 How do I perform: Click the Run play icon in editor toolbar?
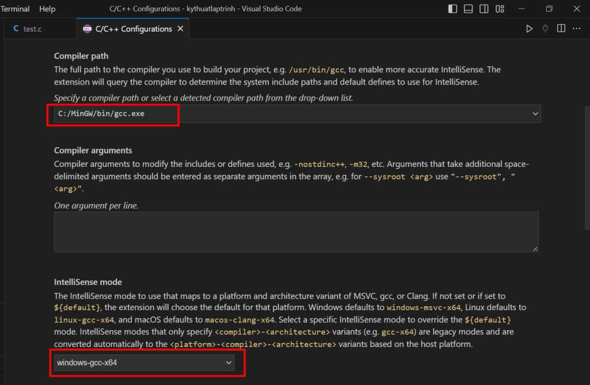[x=529, y=29]
